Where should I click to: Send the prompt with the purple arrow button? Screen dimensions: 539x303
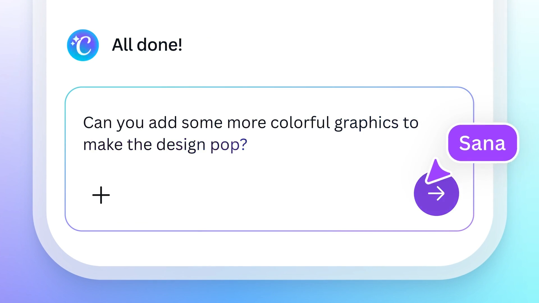436,194
